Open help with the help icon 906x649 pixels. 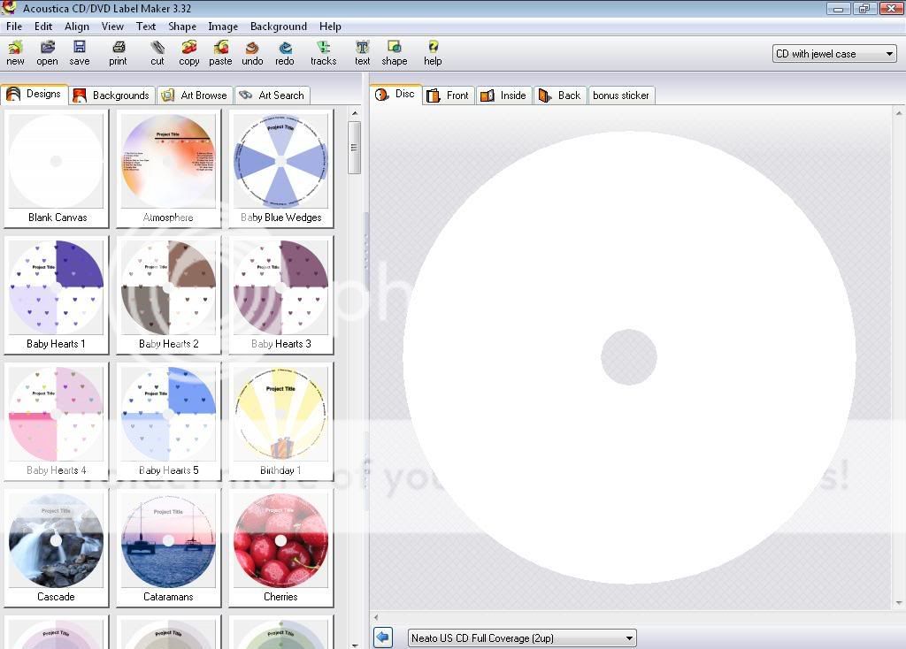[x=433, y=53]
